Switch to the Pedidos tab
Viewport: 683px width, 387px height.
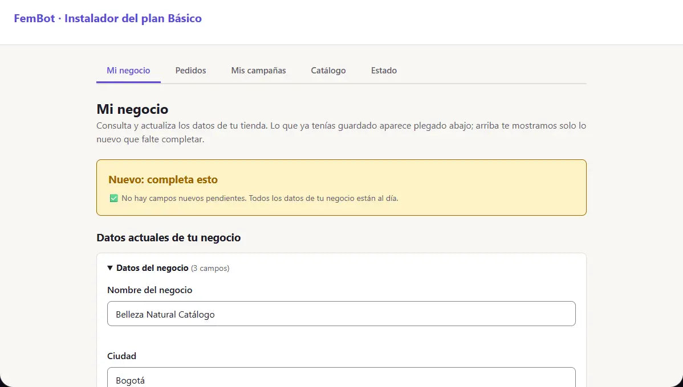tap(190, 71)
